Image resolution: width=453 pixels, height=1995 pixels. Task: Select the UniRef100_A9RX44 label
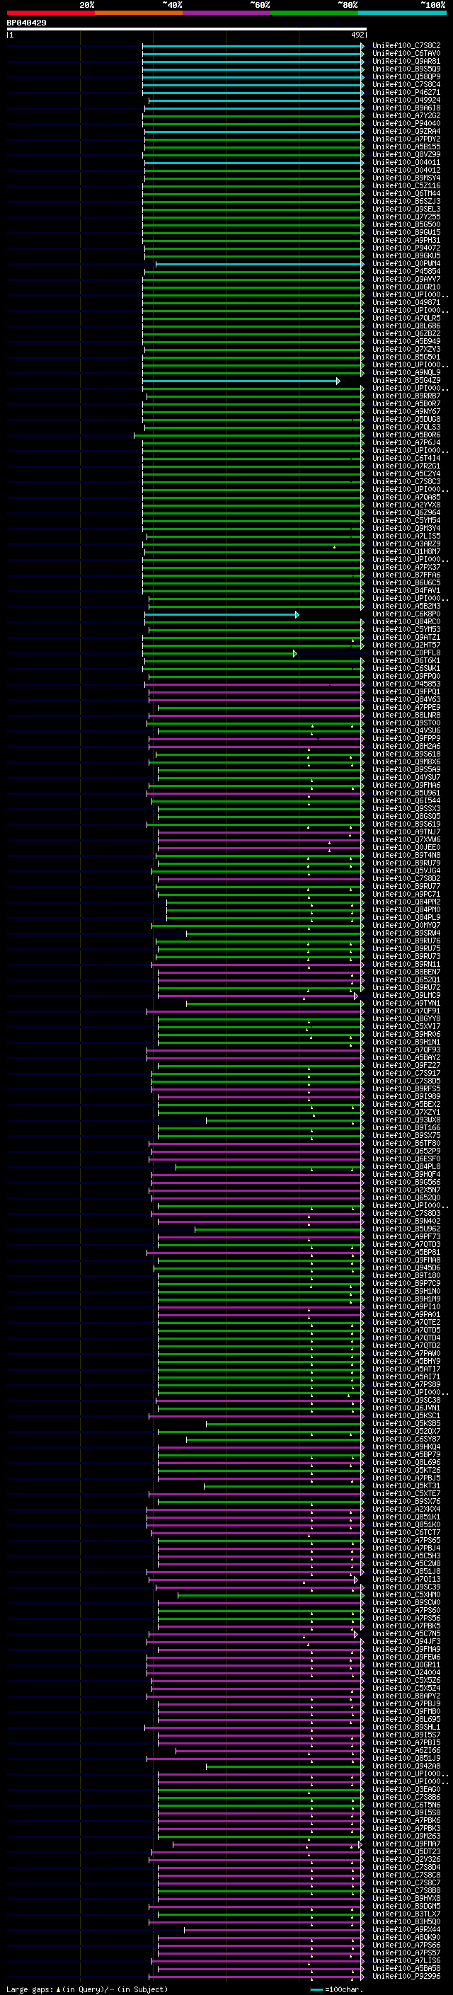(x=406, y=1929)
